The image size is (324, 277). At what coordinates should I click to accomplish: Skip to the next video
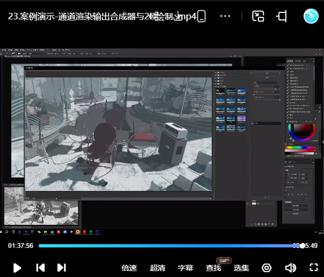61,267
